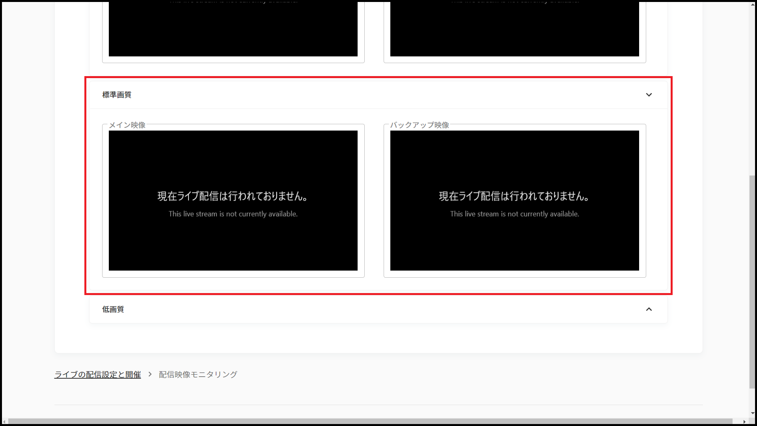Click the バックアップ映像 label

tap(420, 125)
